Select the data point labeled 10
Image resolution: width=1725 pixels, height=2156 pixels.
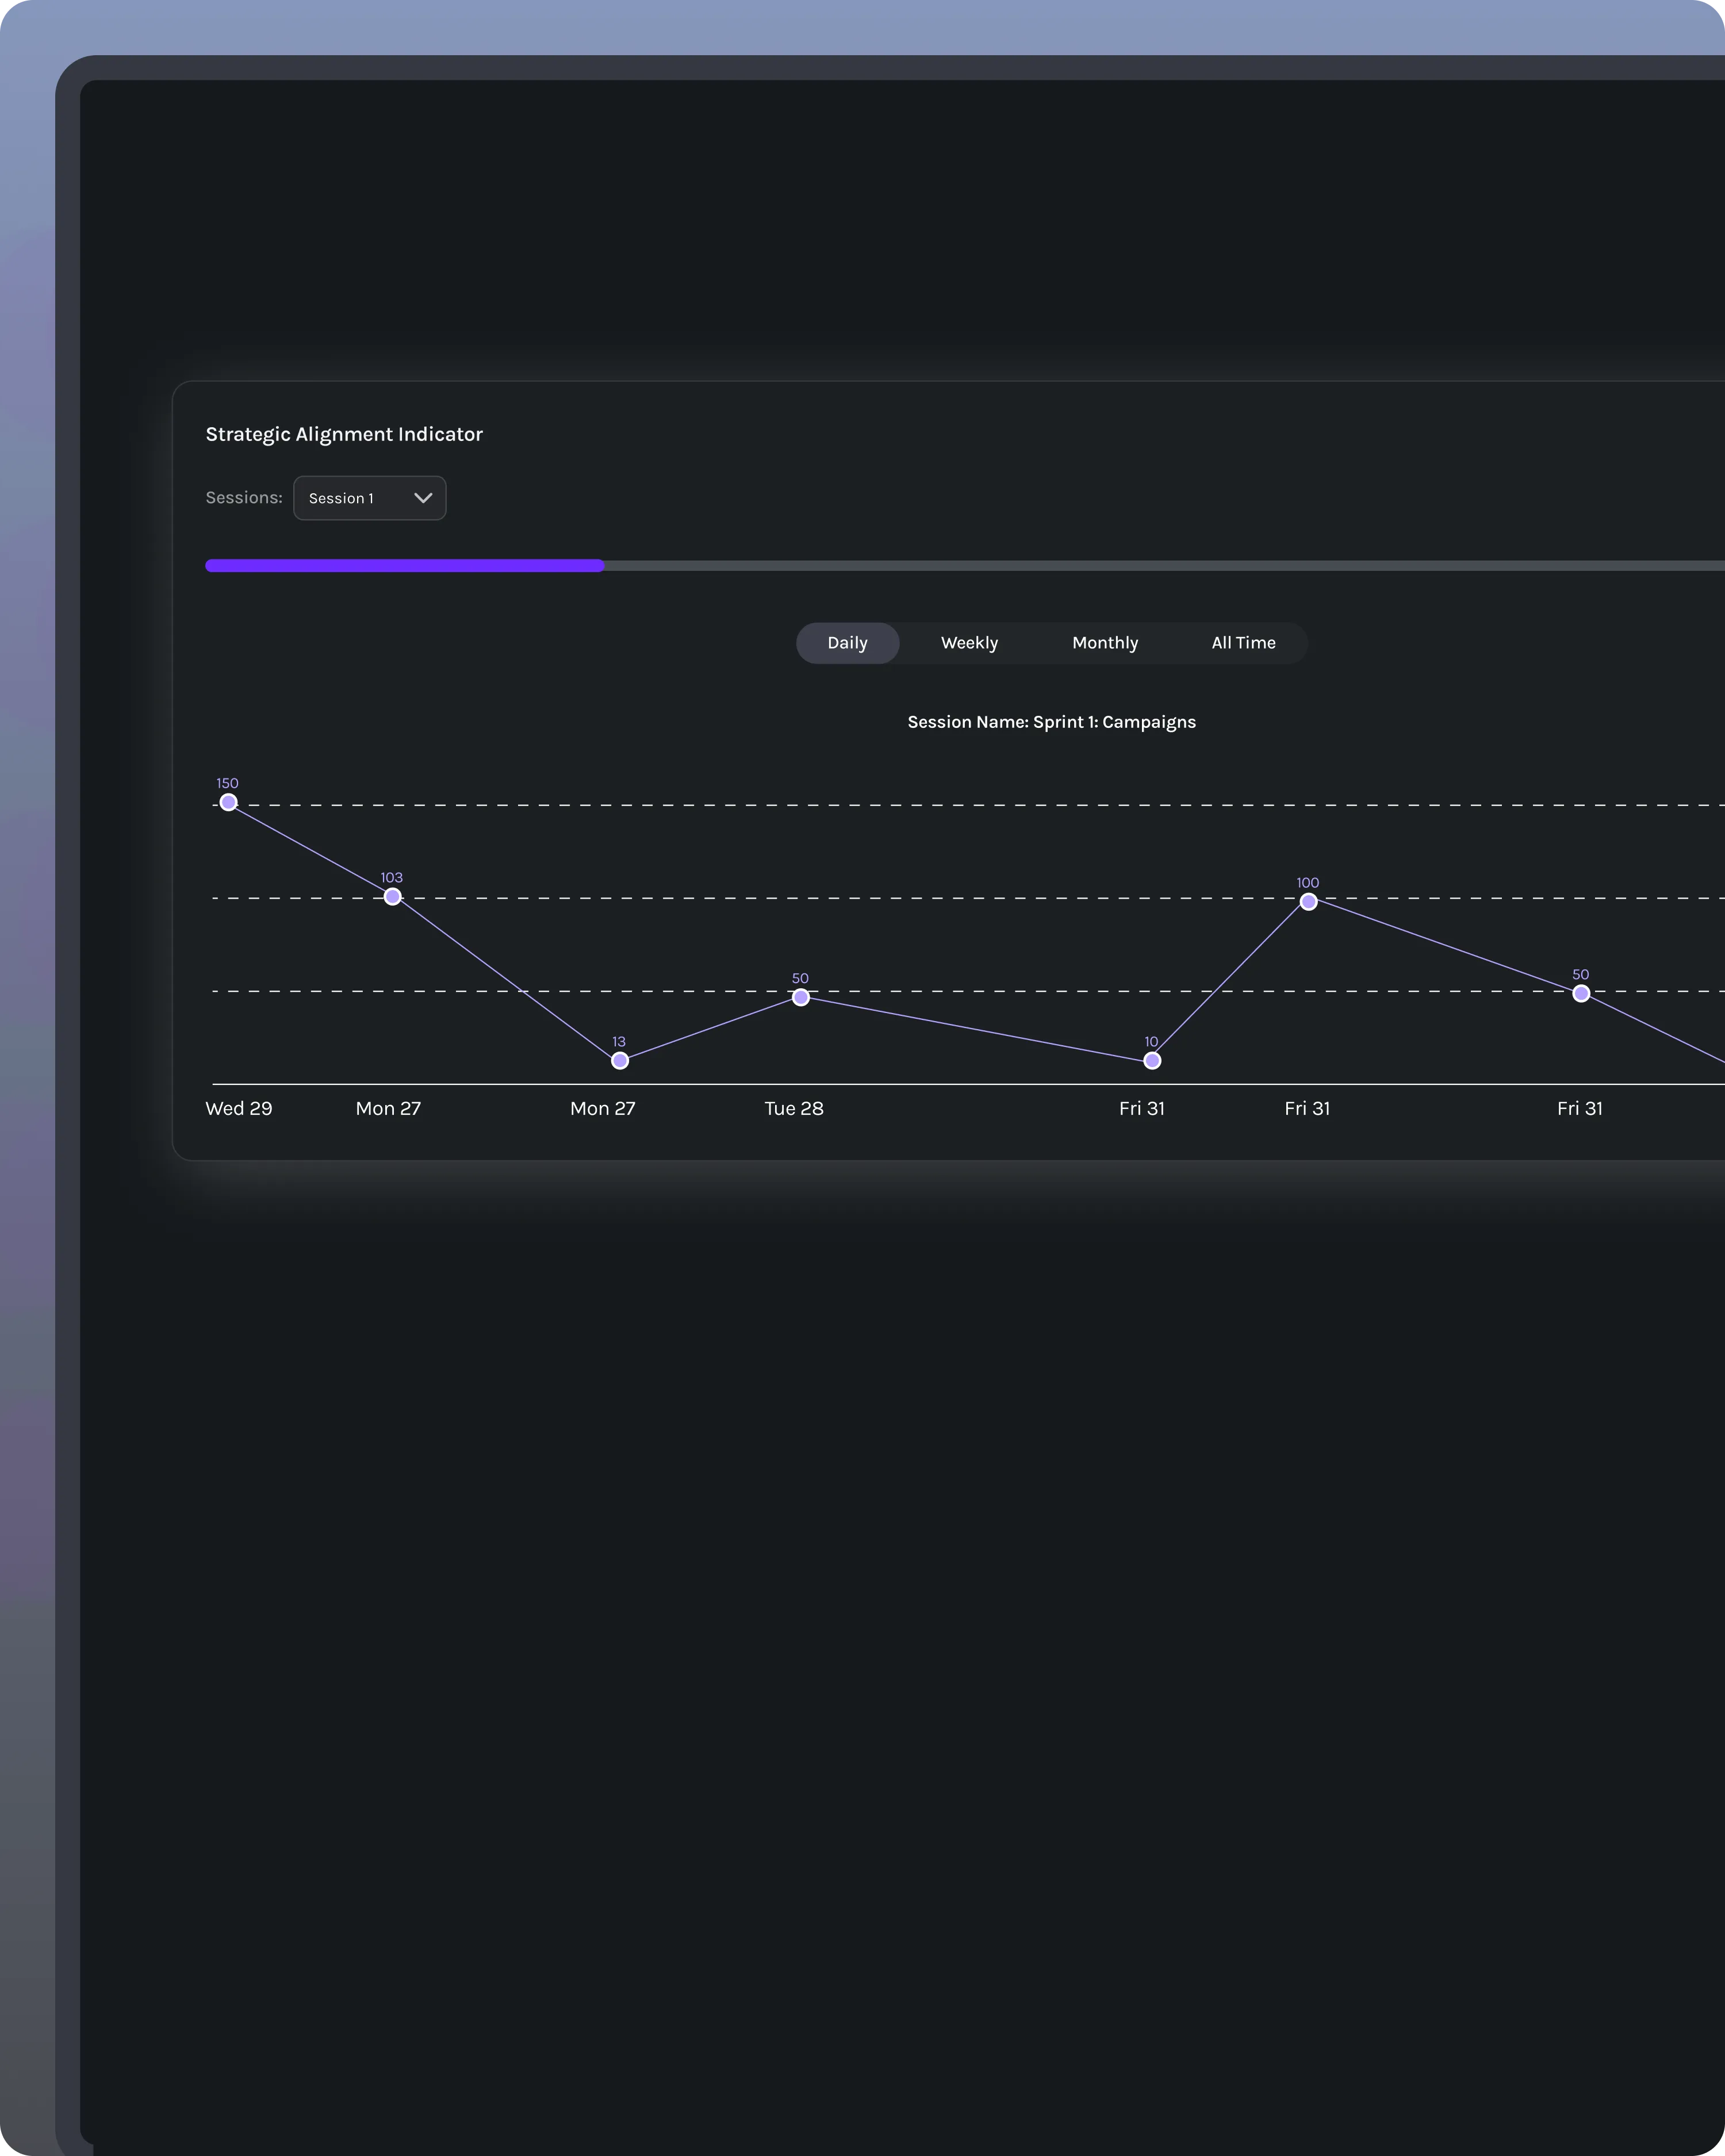(1152, 1061)
